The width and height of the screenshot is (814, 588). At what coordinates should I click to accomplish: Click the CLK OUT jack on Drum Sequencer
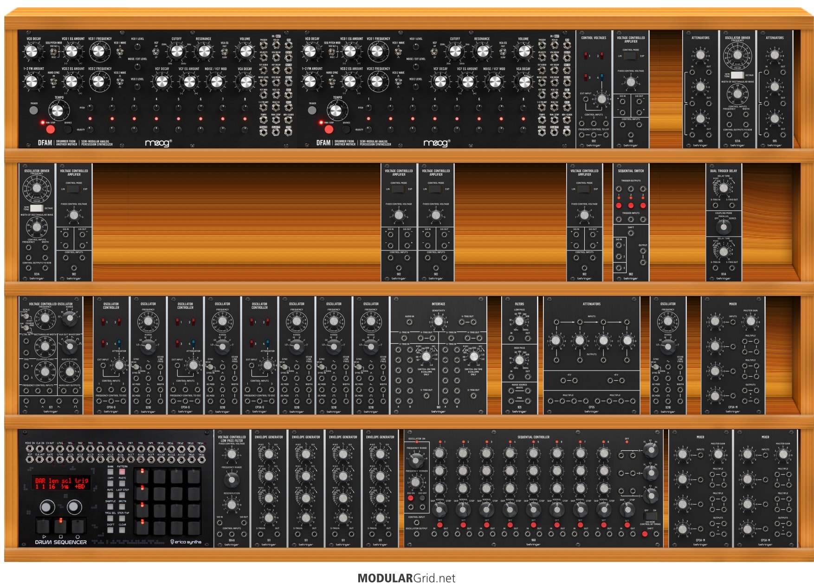click(x=40, y=460)
